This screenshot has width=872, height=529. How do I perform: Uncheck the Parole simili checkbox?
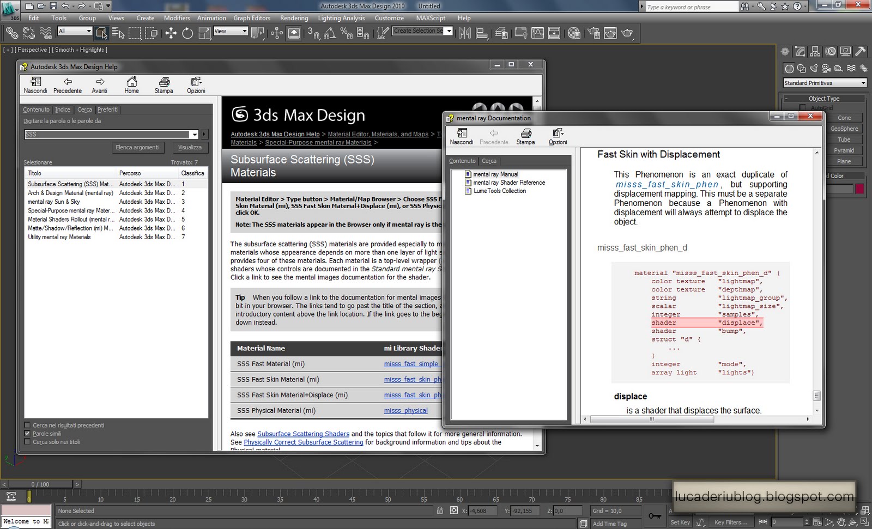(x=27, y=434)
